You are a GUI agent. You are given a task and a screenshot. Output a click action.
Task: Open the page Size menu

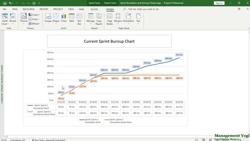point(138,19)
